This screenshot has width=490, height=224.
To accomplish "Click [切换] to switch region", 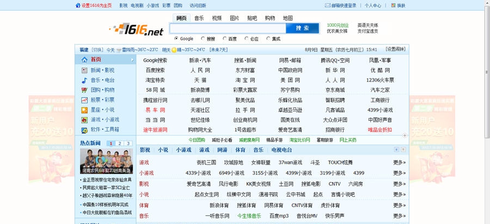I will coord(97,49).
